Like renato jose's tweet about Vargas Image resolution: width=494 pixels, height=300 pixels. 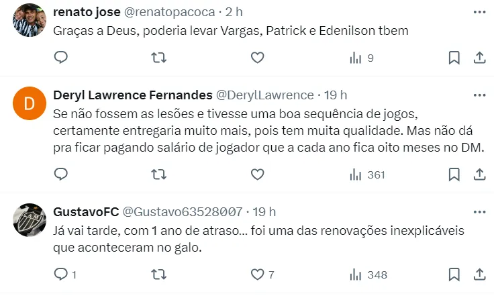[257, 58]
